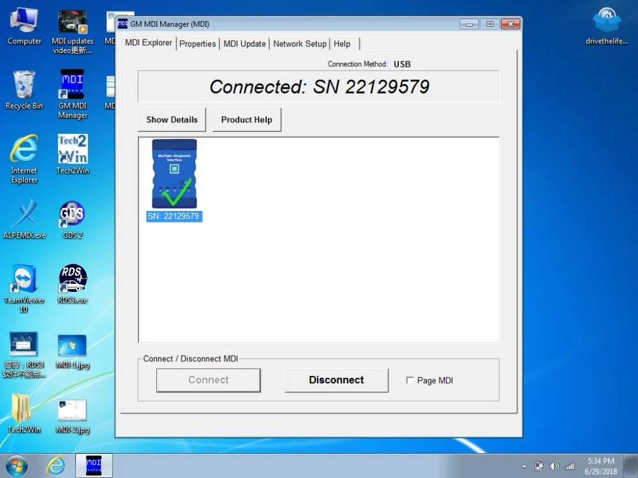Open the Windows Start menu

tap(17, 466)
